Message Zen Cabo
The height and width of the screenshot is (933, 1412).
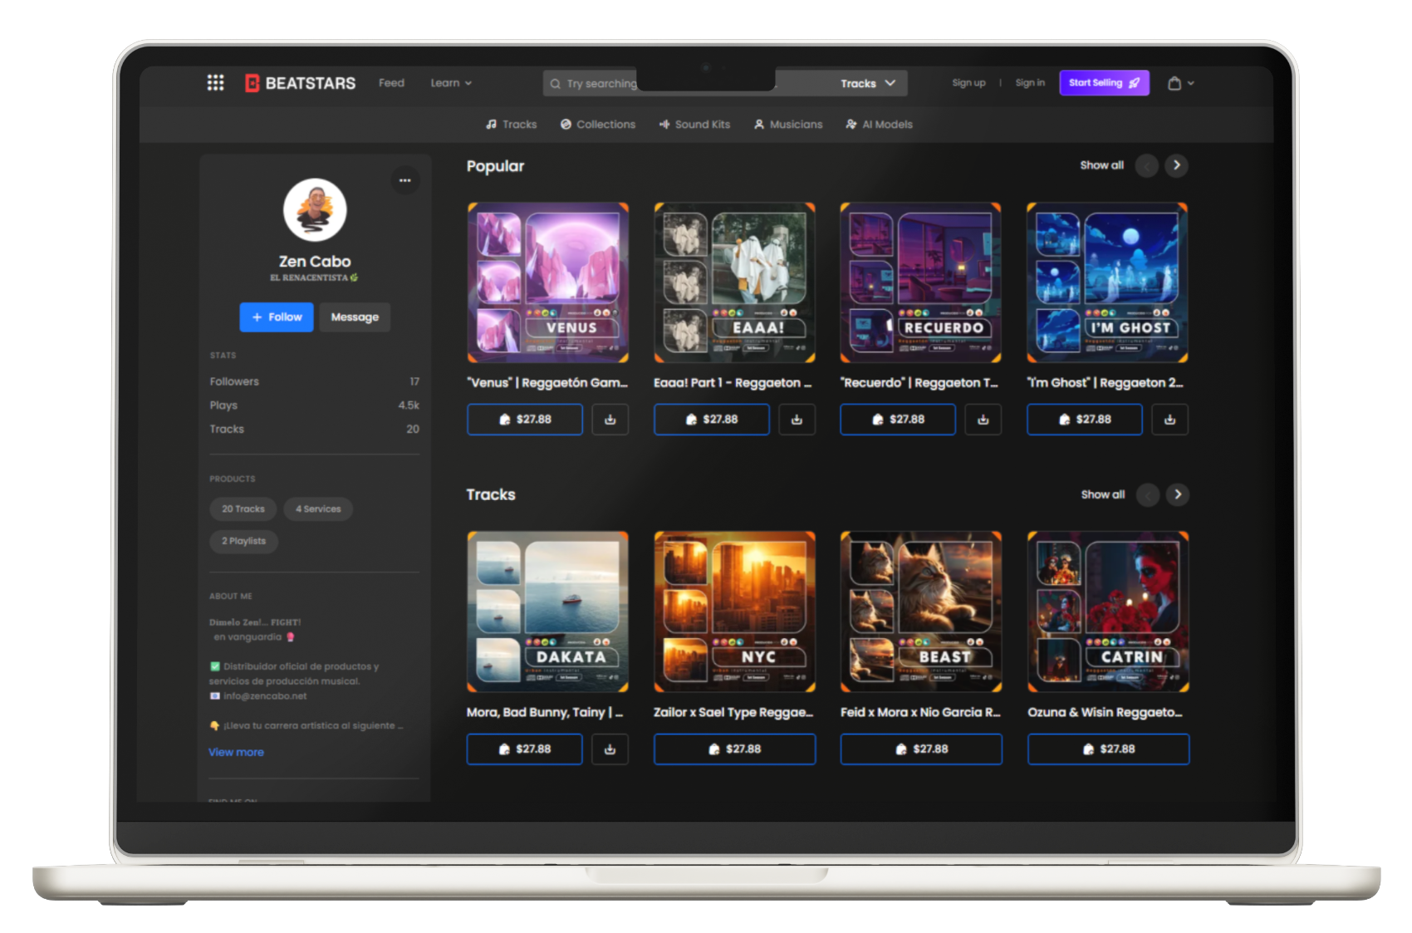click(x=355, y=317)
